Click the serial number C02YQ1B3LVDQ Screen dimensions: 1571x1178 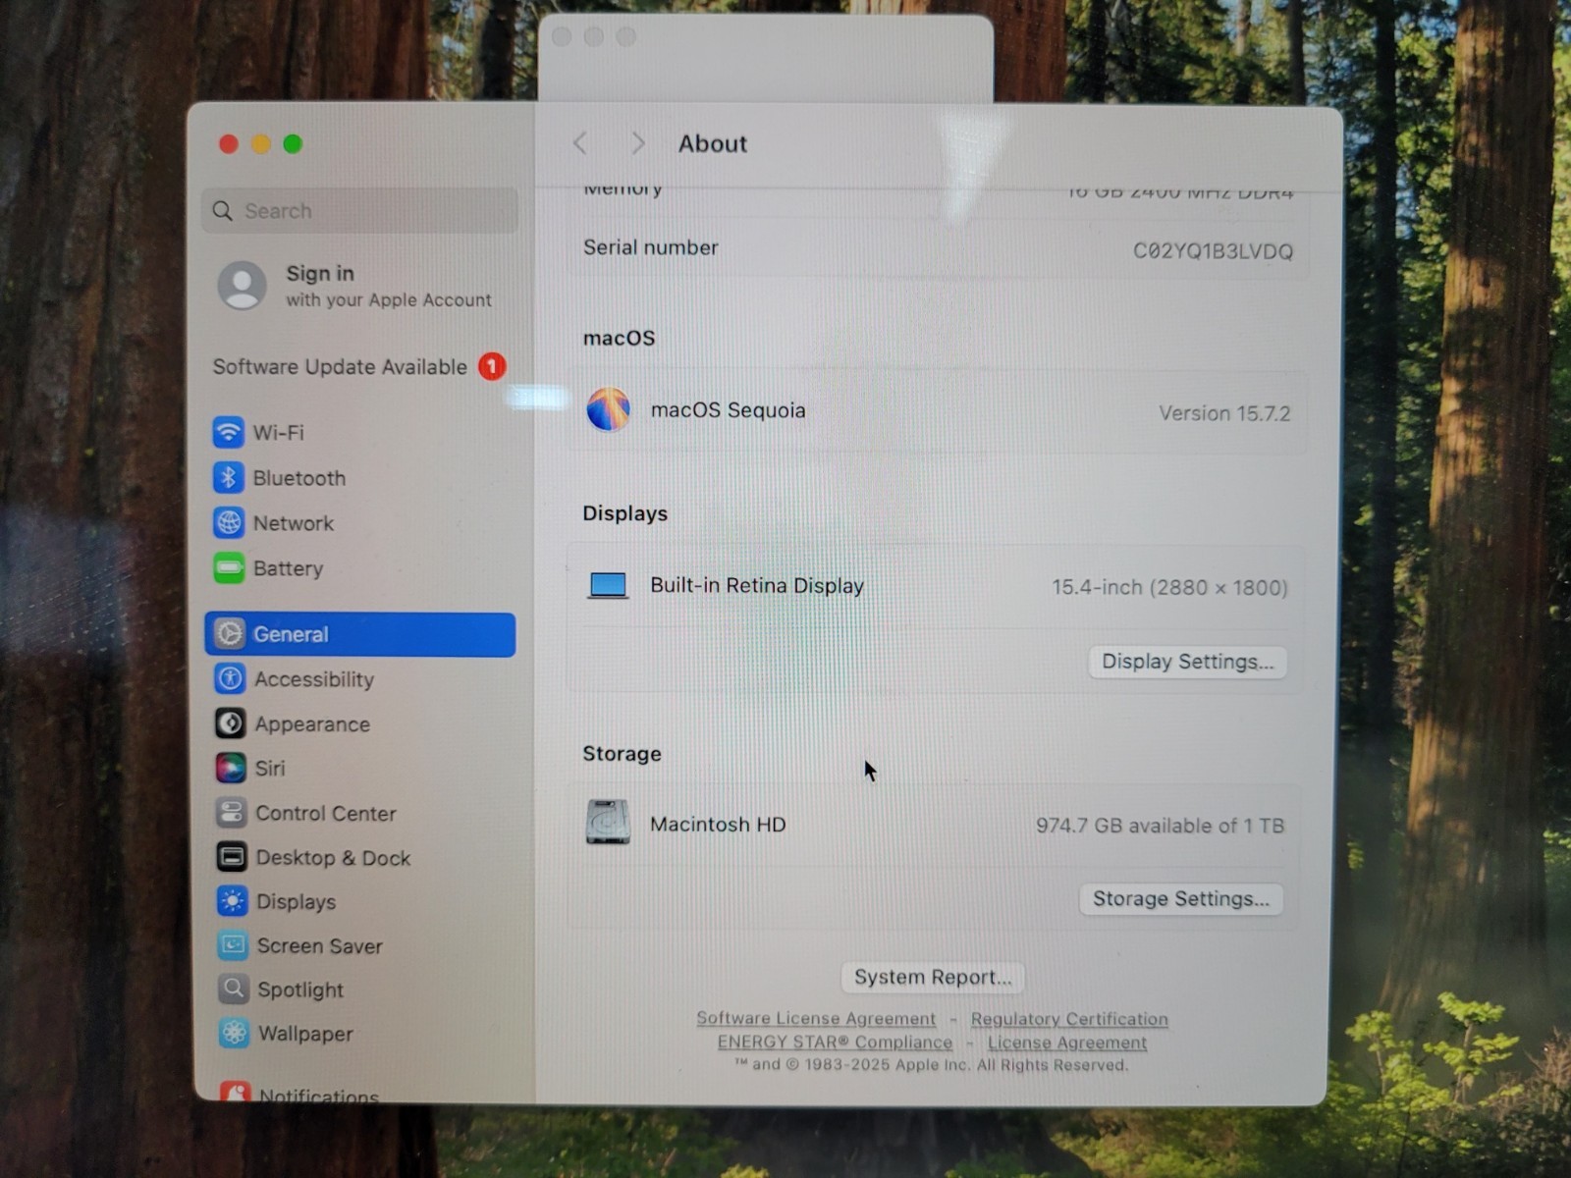(x=1213, y=251)
